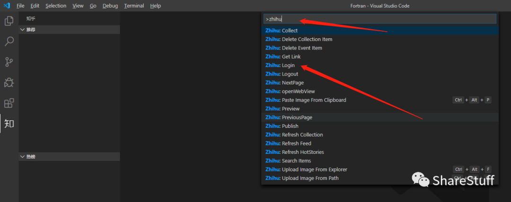Click the command palette input field
Viewport: 511px width, 202px height.
(379, 19)
